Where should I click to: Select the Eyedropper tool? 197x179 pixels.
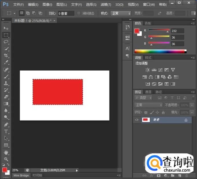click(6, 62)
